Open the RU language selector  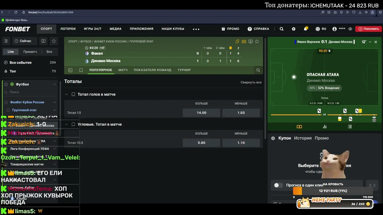pos(321,29)
